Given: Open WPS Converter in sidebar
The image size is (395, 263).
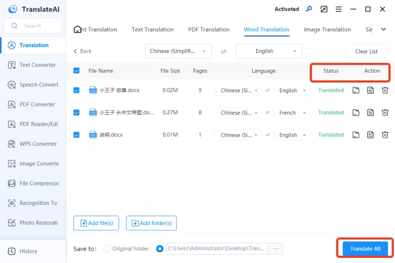Looking at the screenshot, I should coord(33,144).
